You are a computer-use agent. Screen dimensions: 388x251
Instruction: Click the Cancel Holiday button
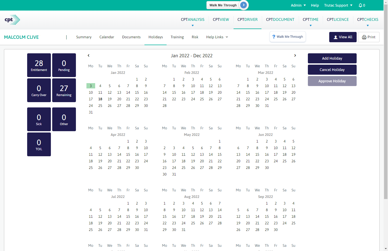pyautogui.click(x=332, y=70)
